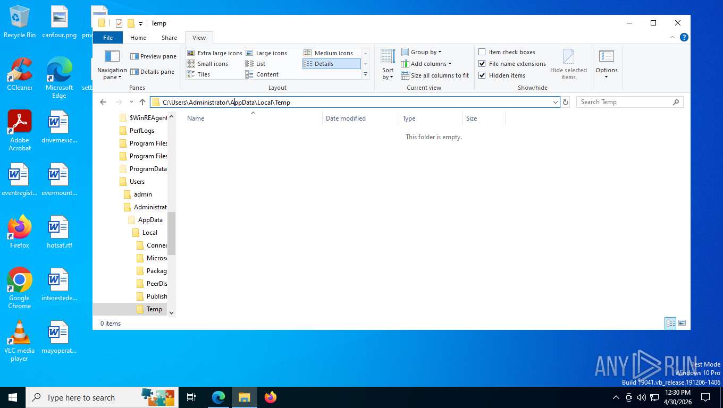Click Hide selected items
Screen dimensions: 723x408
[568, 65]
